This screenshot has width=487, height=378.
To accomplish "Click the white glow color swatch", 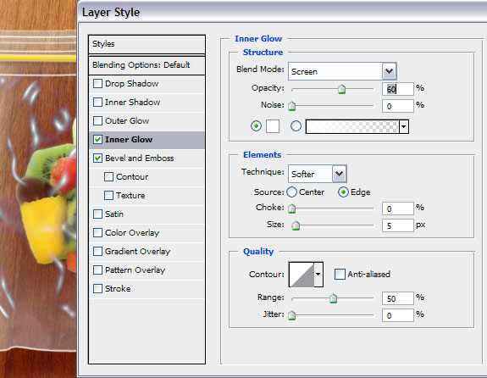I will point(273,126).
